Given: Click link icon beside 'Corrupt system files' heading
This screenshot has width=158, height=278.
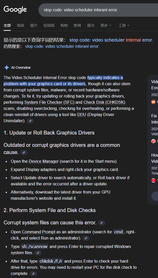Looking at the screenshot, I should tap(102, 223).
